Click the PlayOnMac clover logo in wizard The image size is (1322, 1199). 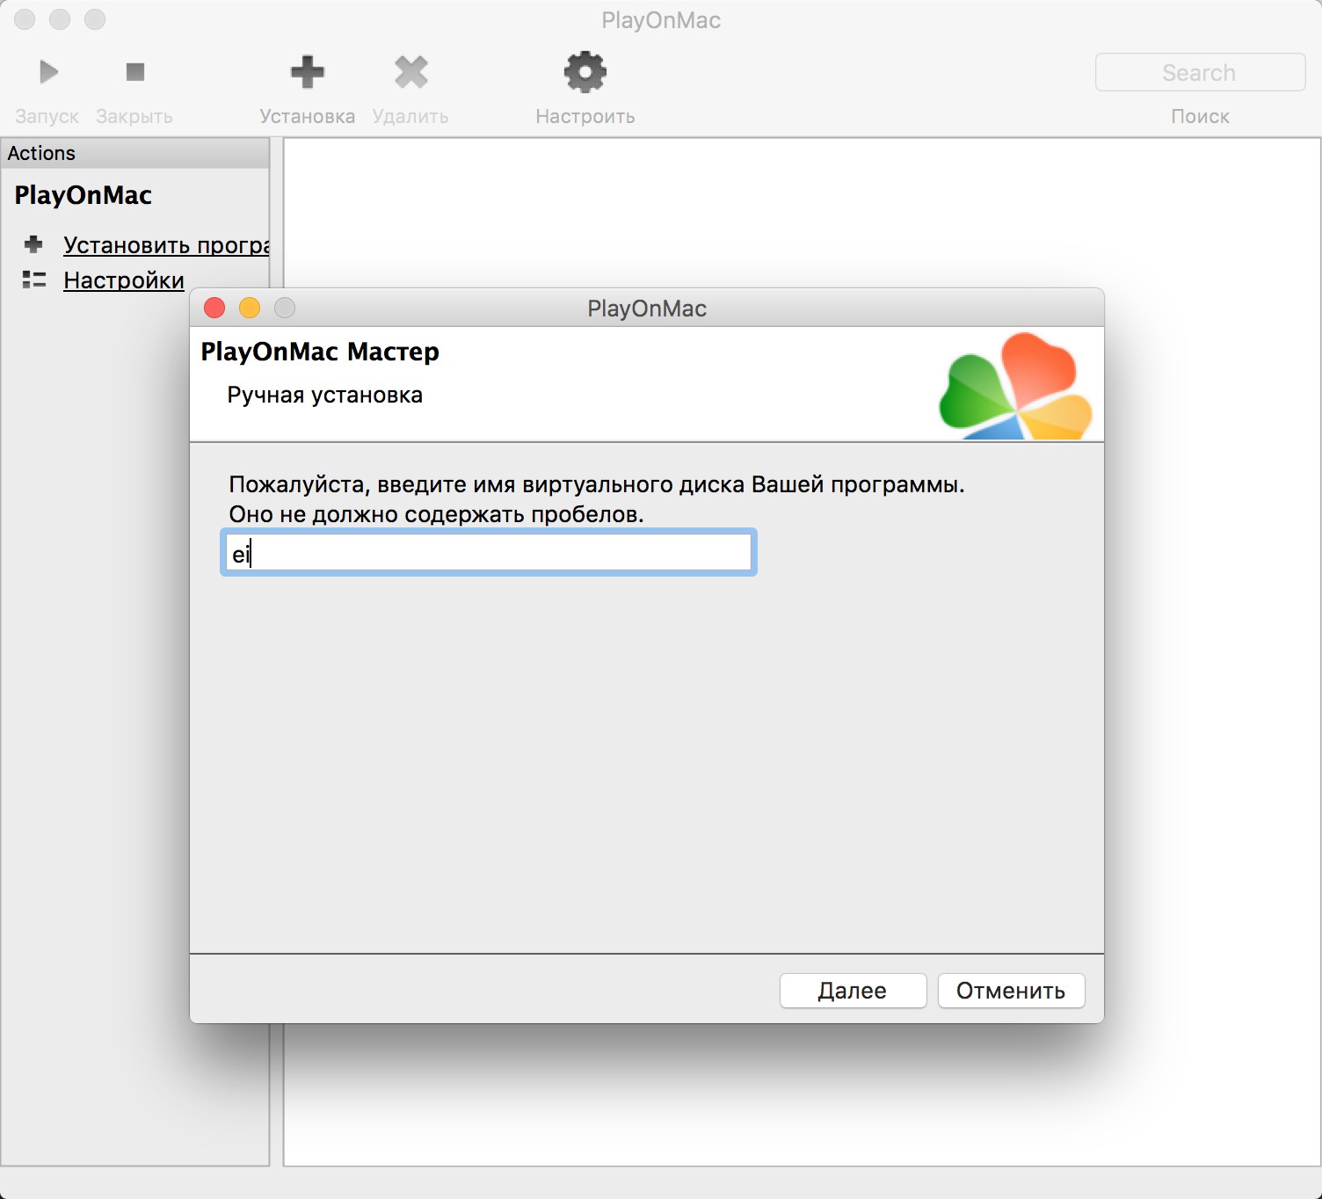[x=1015, y=387]
